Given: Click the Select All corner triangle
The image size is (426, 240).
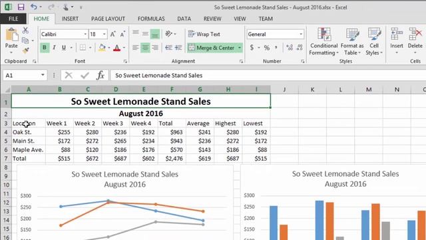Looking at the screenshot, I should pyautogui.click(x=7, y=89).
